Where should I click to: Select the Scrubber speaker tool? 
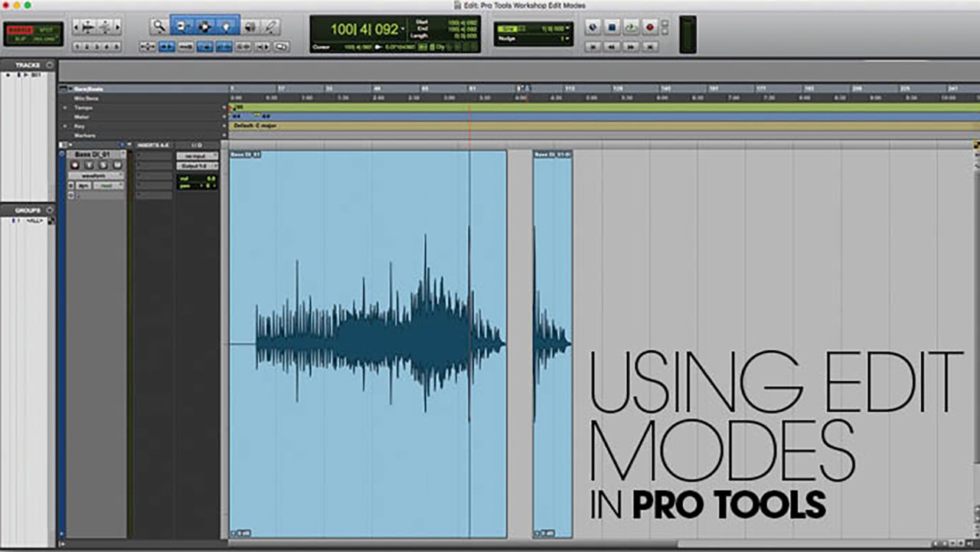(x=250, y=26)
